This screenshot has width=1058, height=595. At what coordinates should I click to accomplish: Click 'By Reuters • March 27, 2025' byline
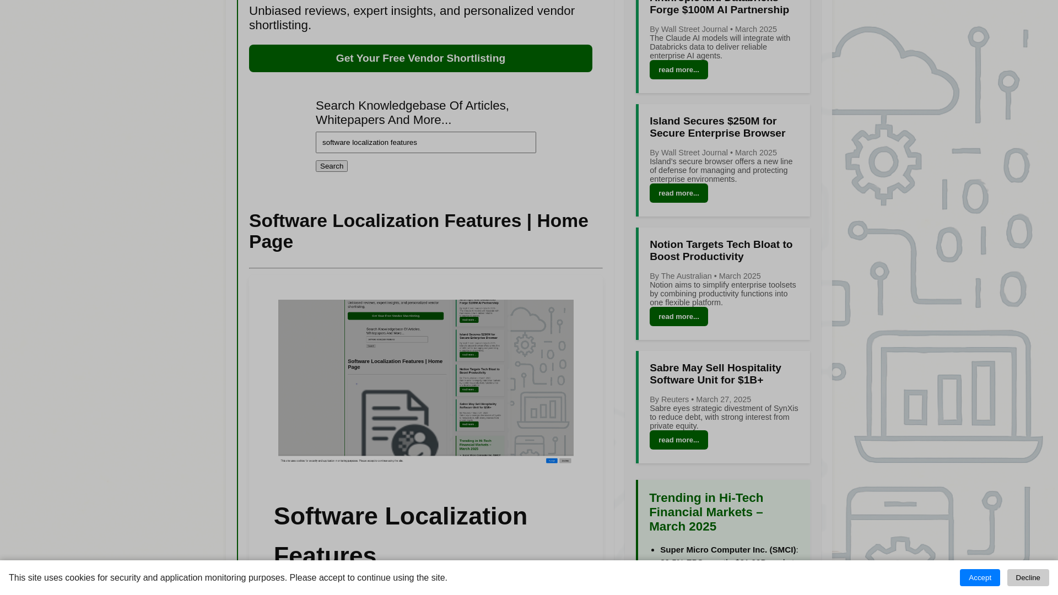click(700, 399)
